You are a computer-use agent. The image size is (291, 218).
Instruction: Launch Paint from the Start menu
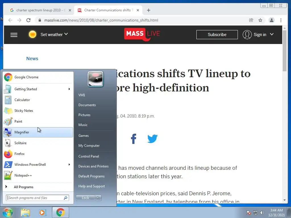click(x=38, y=121)
